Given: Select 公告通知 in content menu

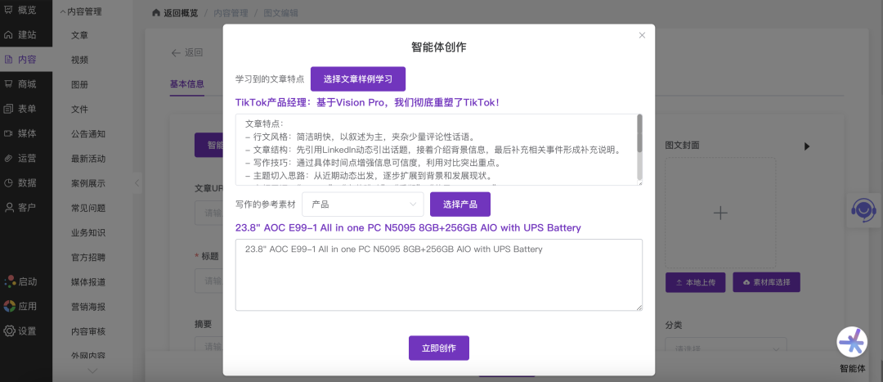Looking at the screenshot, I should [88, 133].
